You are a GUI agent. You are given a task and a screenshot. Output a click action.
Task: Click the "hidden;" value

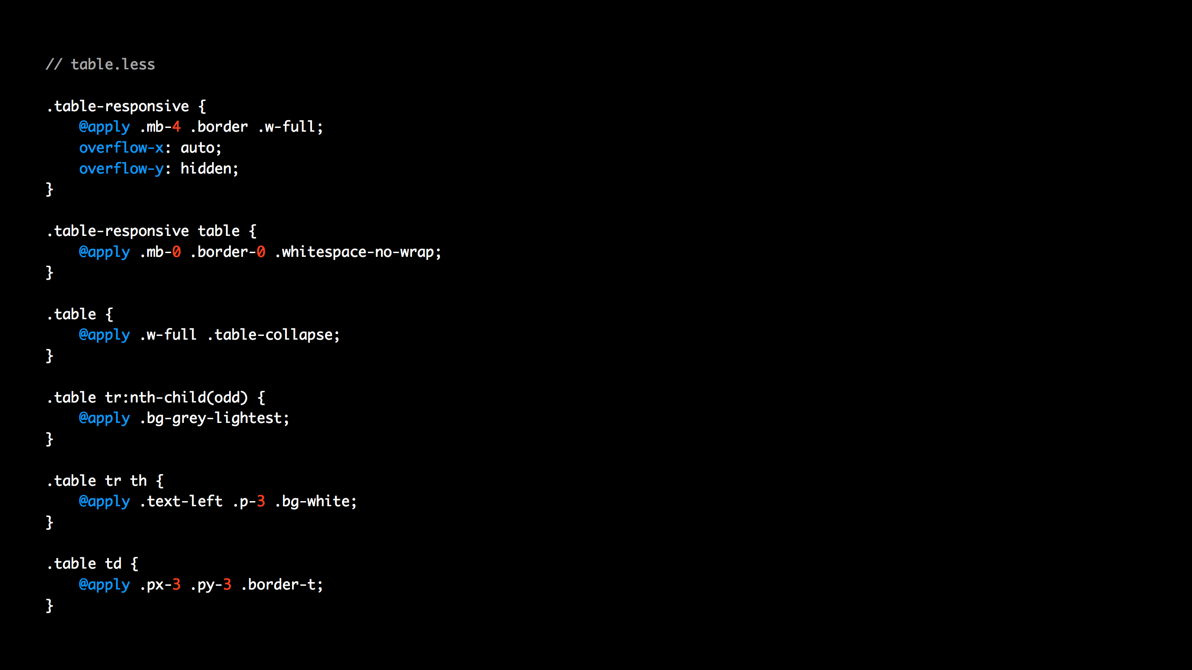pyautogui.click(x=209, y=168)
